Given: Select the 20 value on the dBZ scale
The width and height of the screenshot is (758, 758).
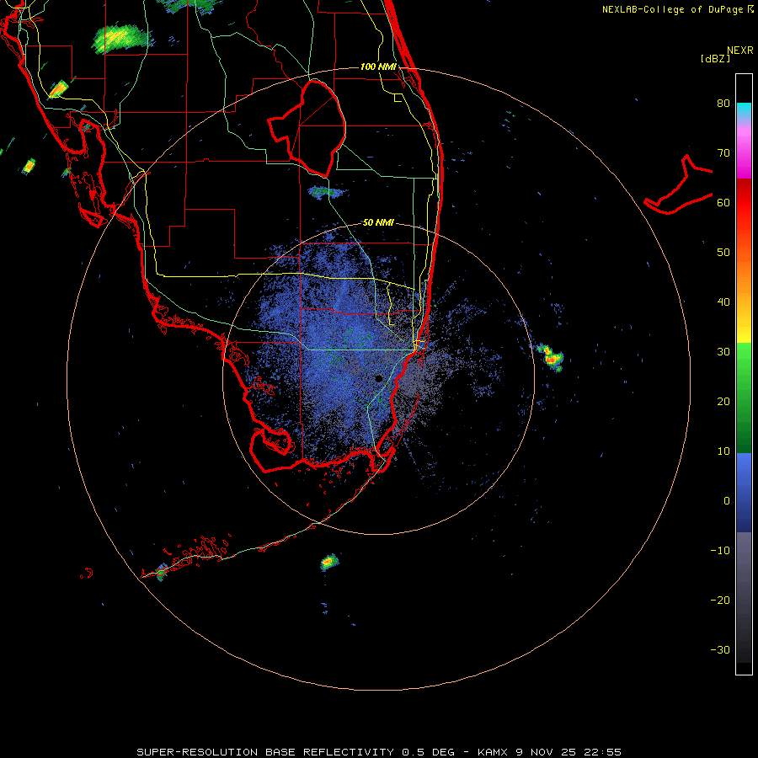Looking at the screenshot, I should coord(723,402).
